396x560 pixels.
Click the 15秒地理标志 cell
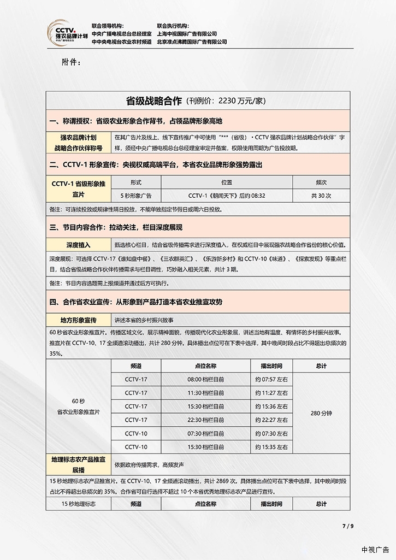(x=79, y=504)
